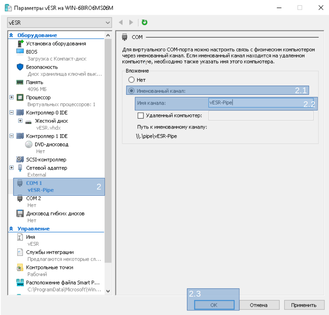Click the tree panel scrollbar thumb
The width and height of the screenshot is (329, 315).
click(108, 151)
